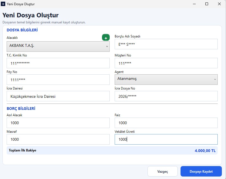Select the T.C. Kimlik No input
Image resolution: width=226 pixels, height=179 pixels.
point(58,63)
